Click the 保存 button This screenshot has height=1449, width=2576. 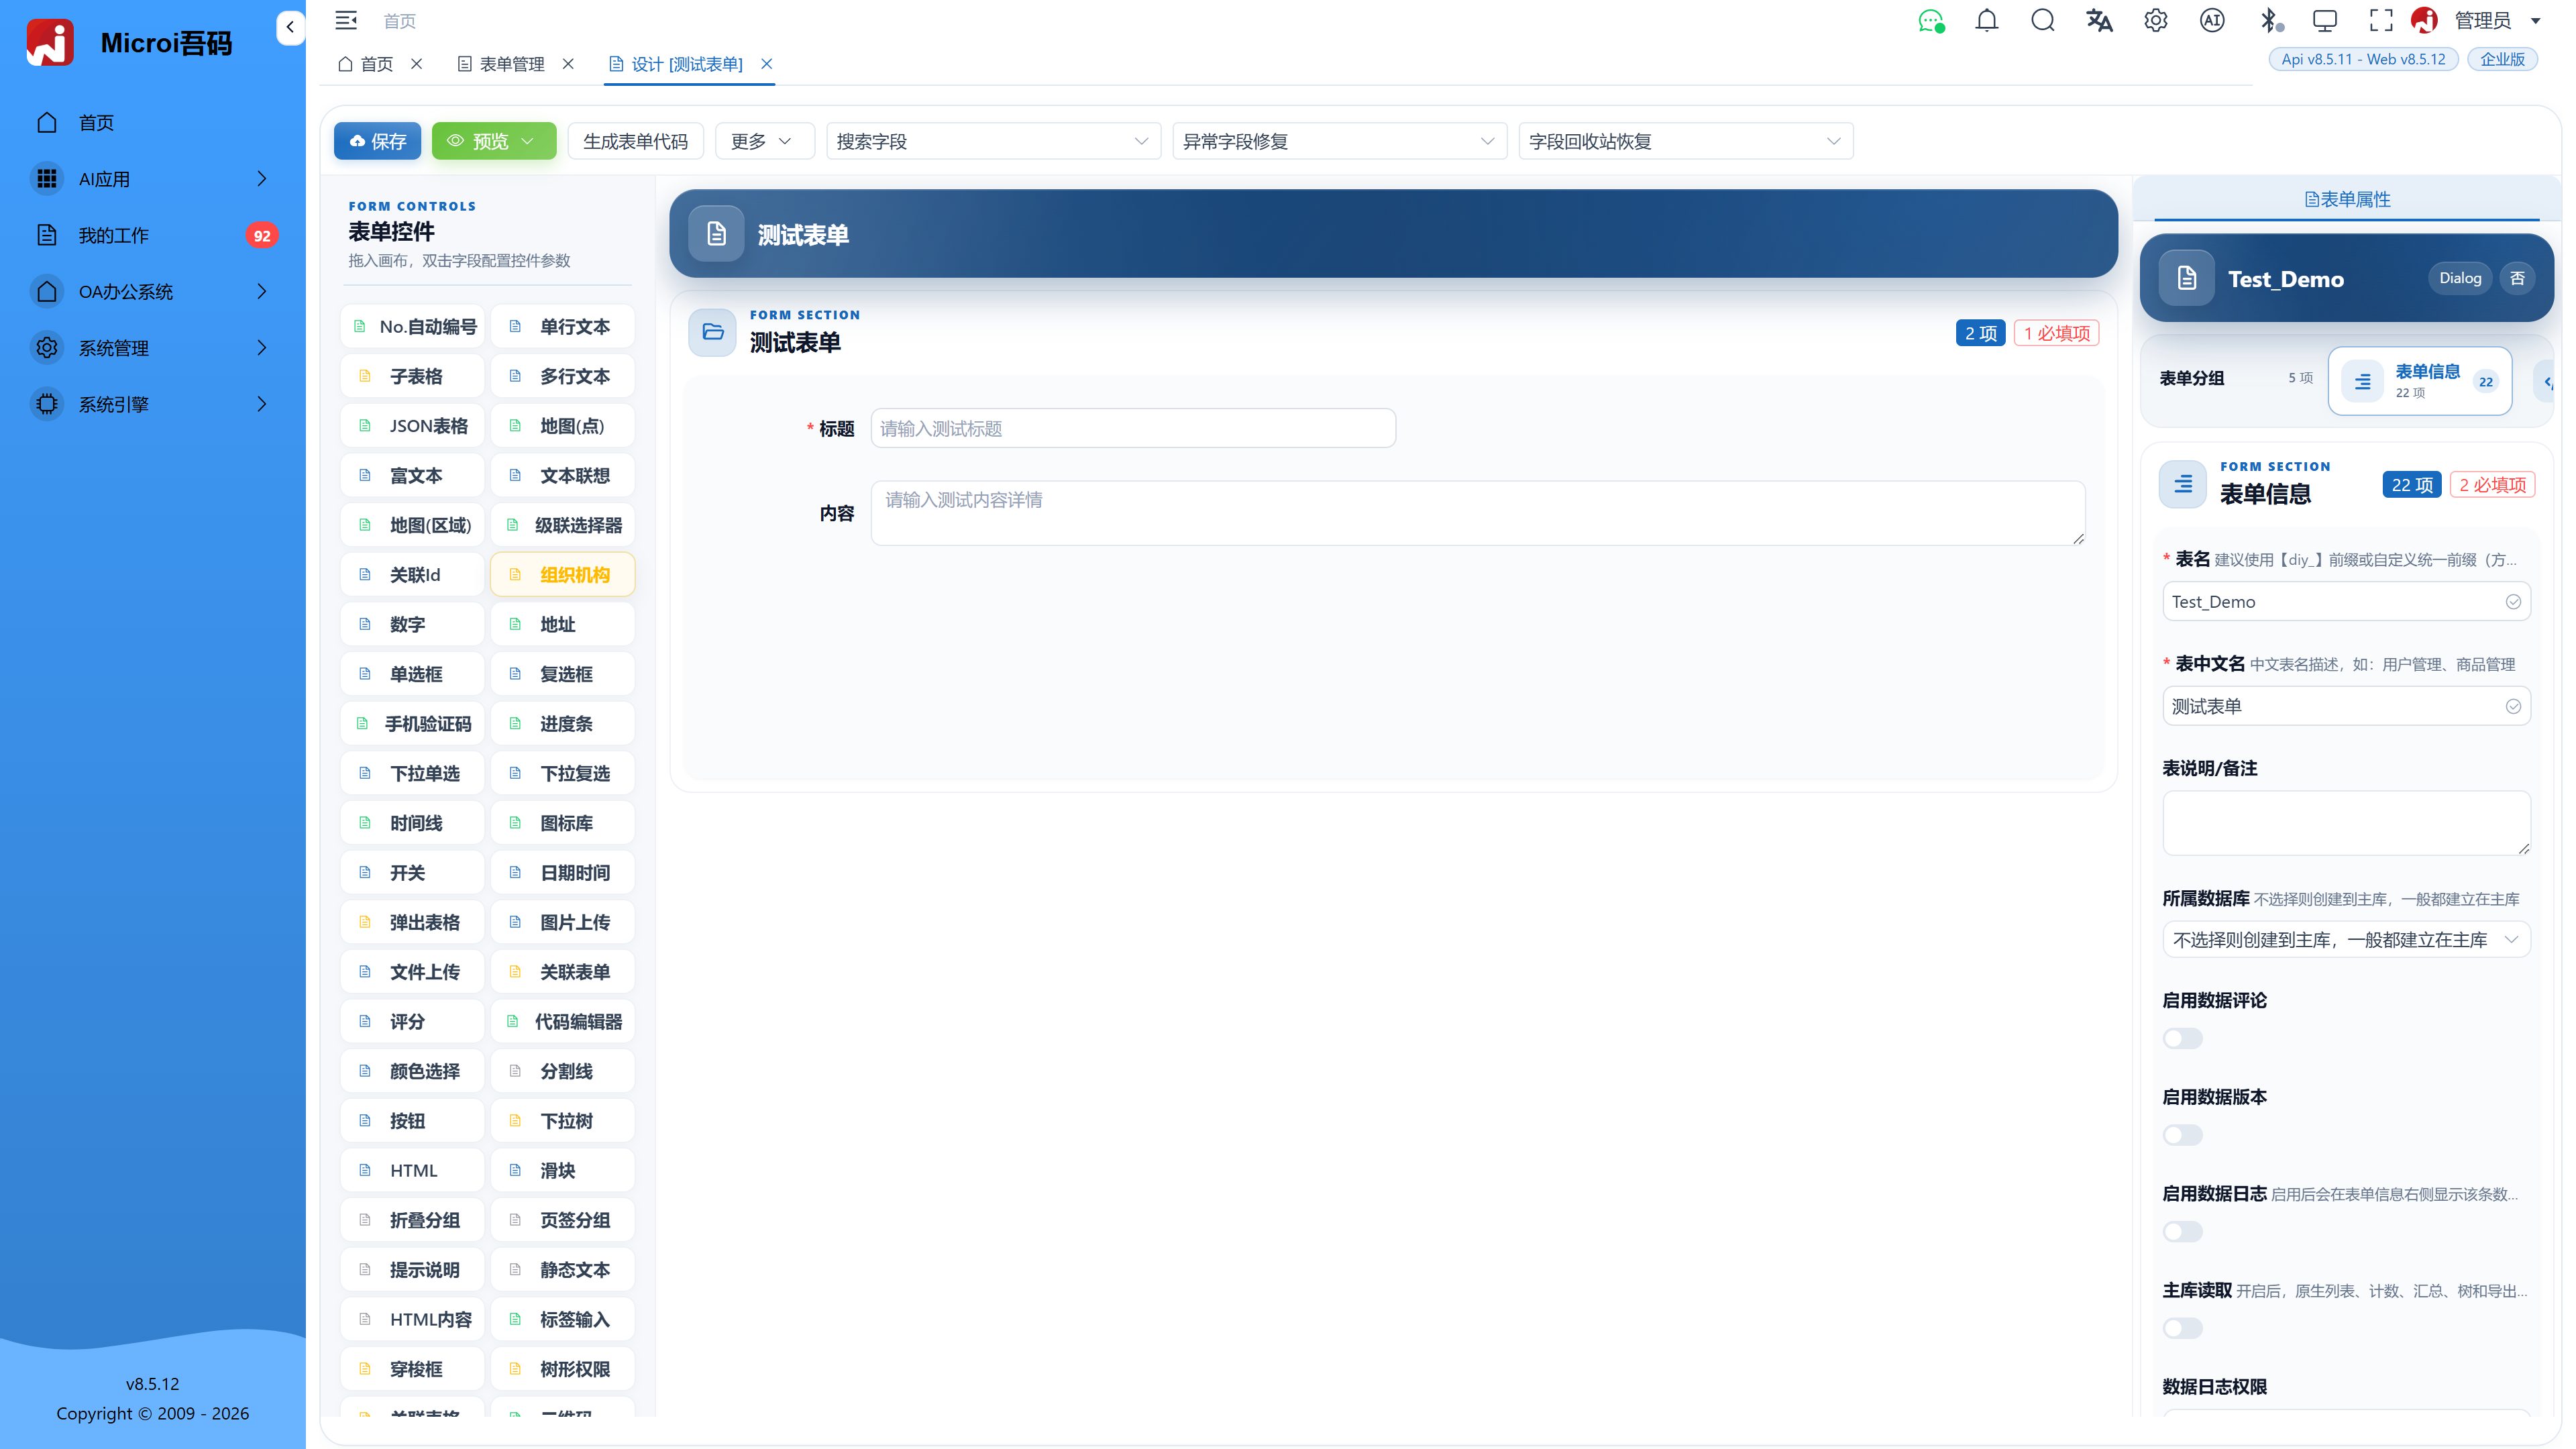coord(377,142)
